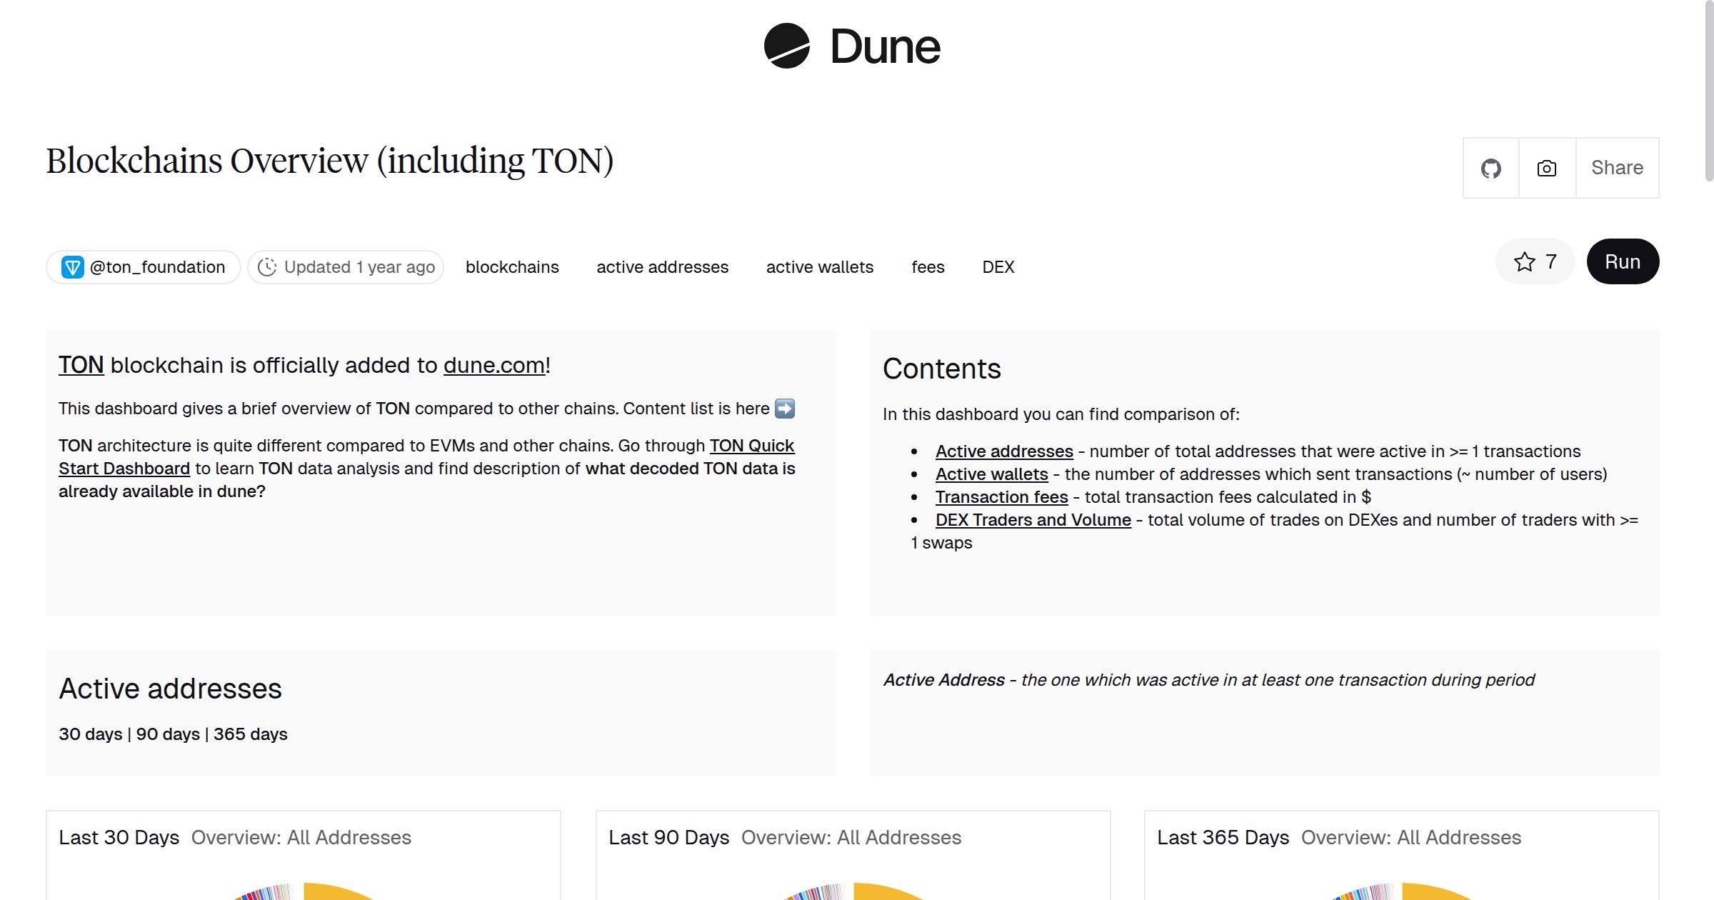This screenshot has height=900, width=1714.
Task: Star the dashboard using the star icon
Action: [1525, 261]
